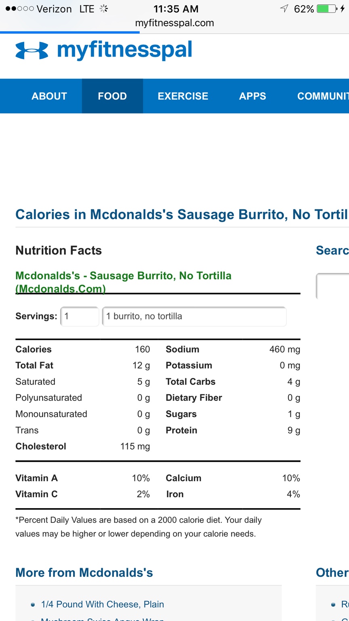Open the APPS menu item
This screenshot has height=621, width=349.
(x=252, y=96)
